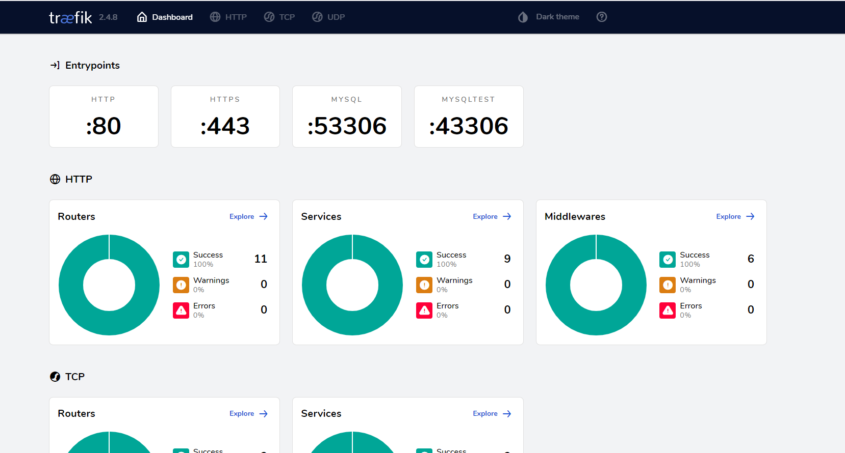845x453 pixels.
Task: Click arrow icon next to TCP Routers Explore
Action: 263,414
